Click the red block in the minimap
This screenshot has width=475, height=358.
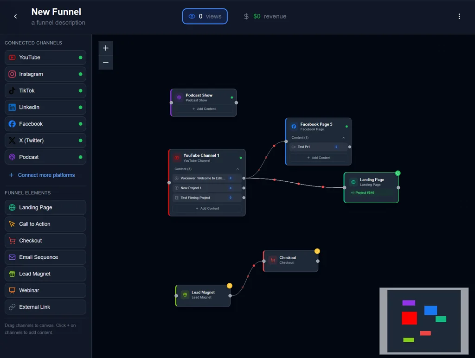409,318
